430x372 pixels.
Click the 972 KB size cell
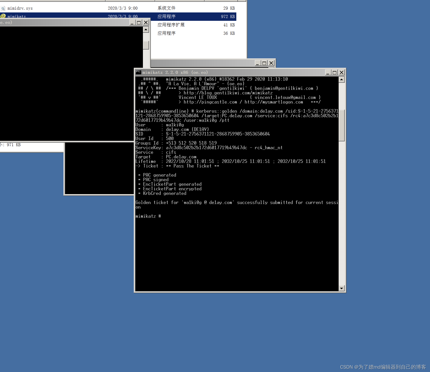point(228,16)
